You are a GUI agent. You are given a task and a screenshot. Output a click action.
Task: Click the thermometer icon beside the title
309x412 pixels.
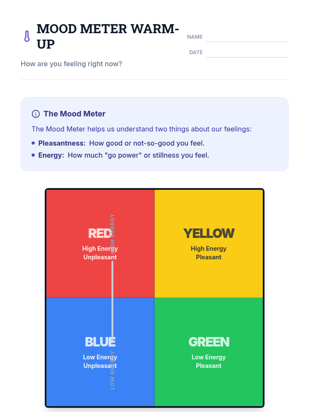coord(27,36)
